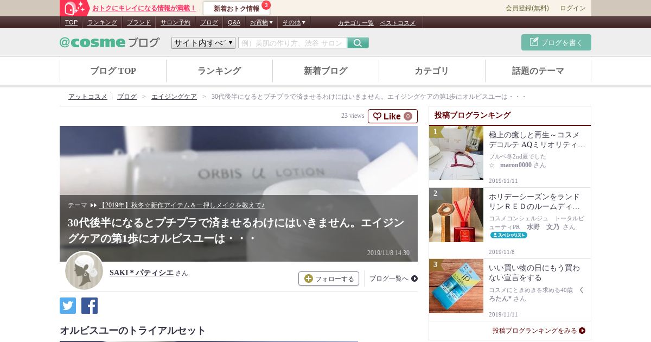651x342 pixels.
Task: Click the ログイン link
Action: [573, 8]
